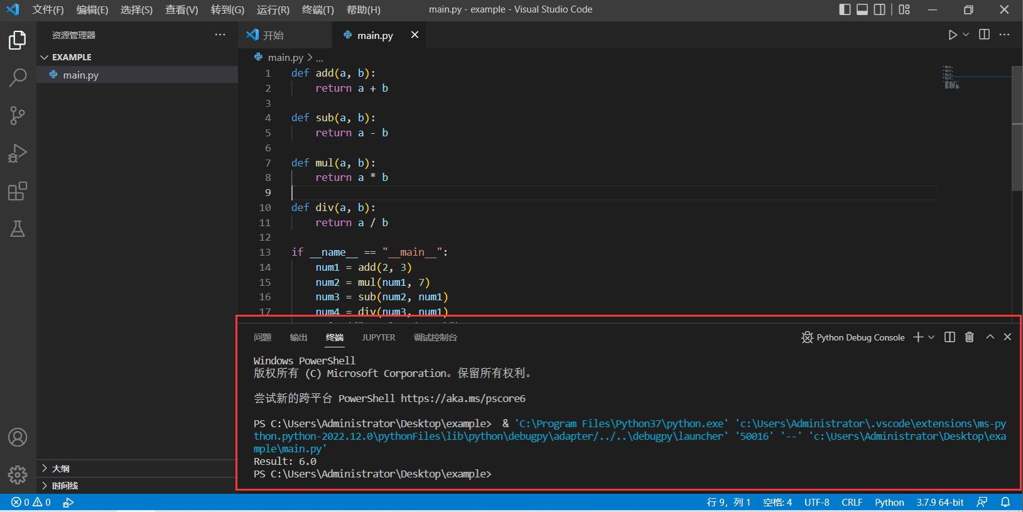Click the Run Python File play button

click(x=952, y=35)
